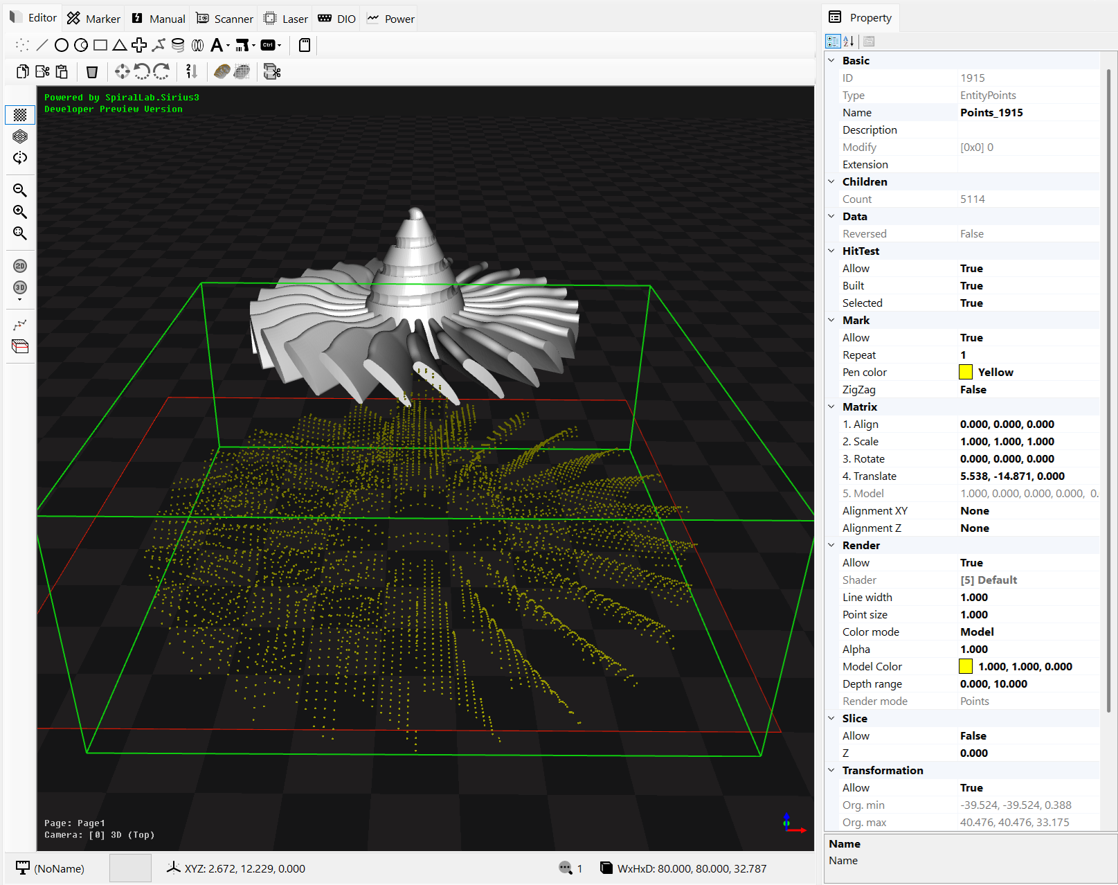The image size is (1118, 885).
Task: Collapse the Render property group
Action: pyautogui.click(x=831, y=545)
